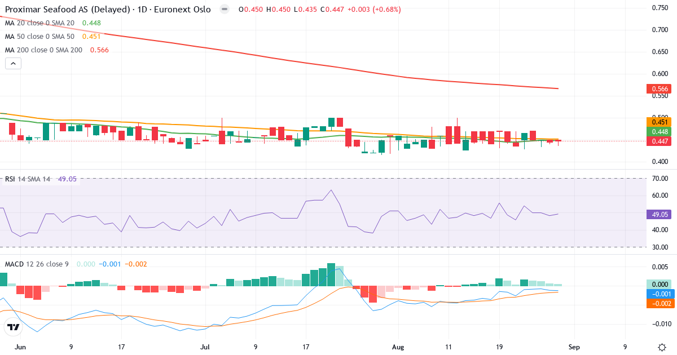Viewport: 677px width, 355px height.
Task: Click the Proximar Seafood AS symbol title
Action: click(108, 10)
